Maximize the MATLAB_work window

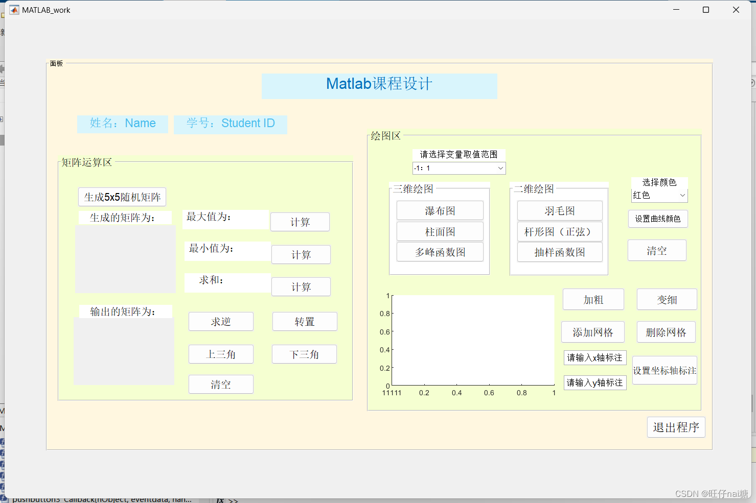(706, 10)
